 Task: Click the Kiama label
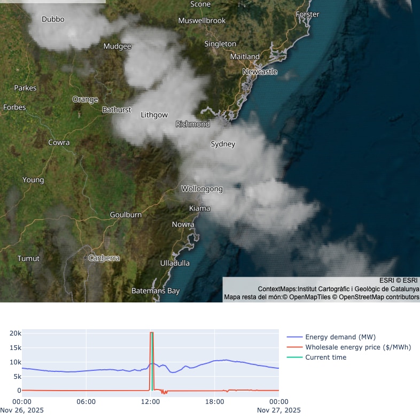coord(199,208)
